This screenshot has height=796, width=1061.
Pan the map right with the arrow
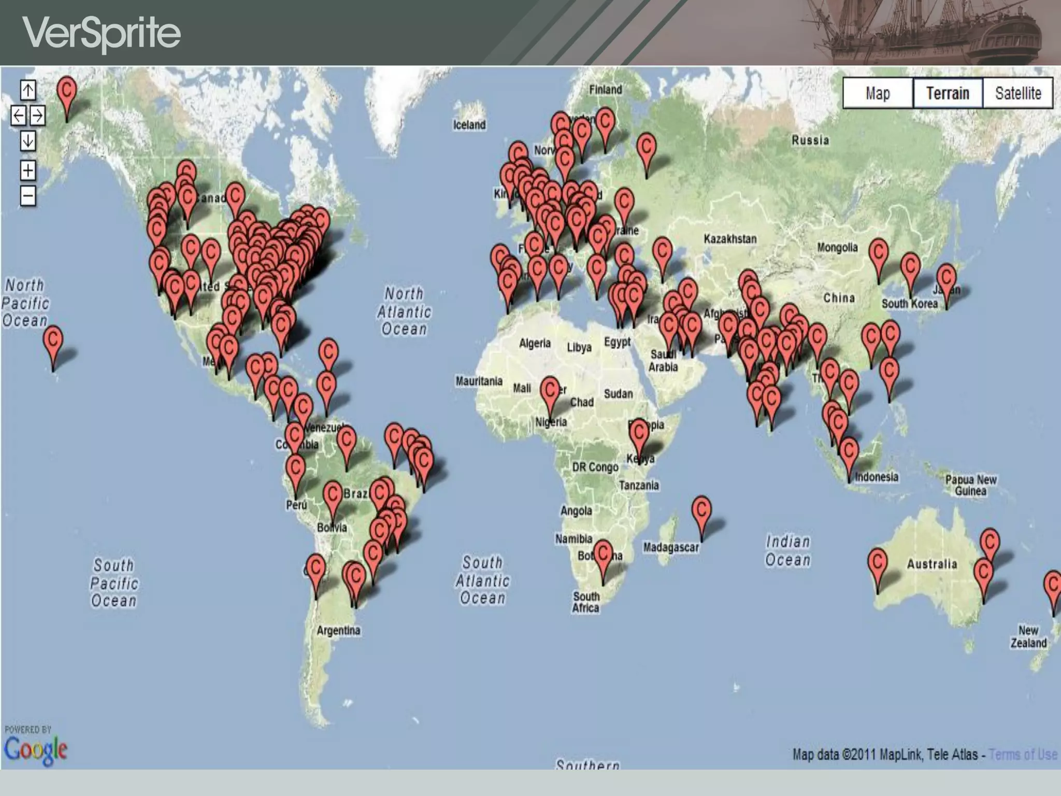point(37,115)
